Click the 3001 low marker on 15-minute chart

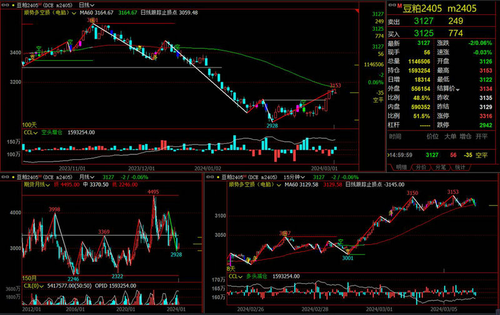click(x=348, y=257)
